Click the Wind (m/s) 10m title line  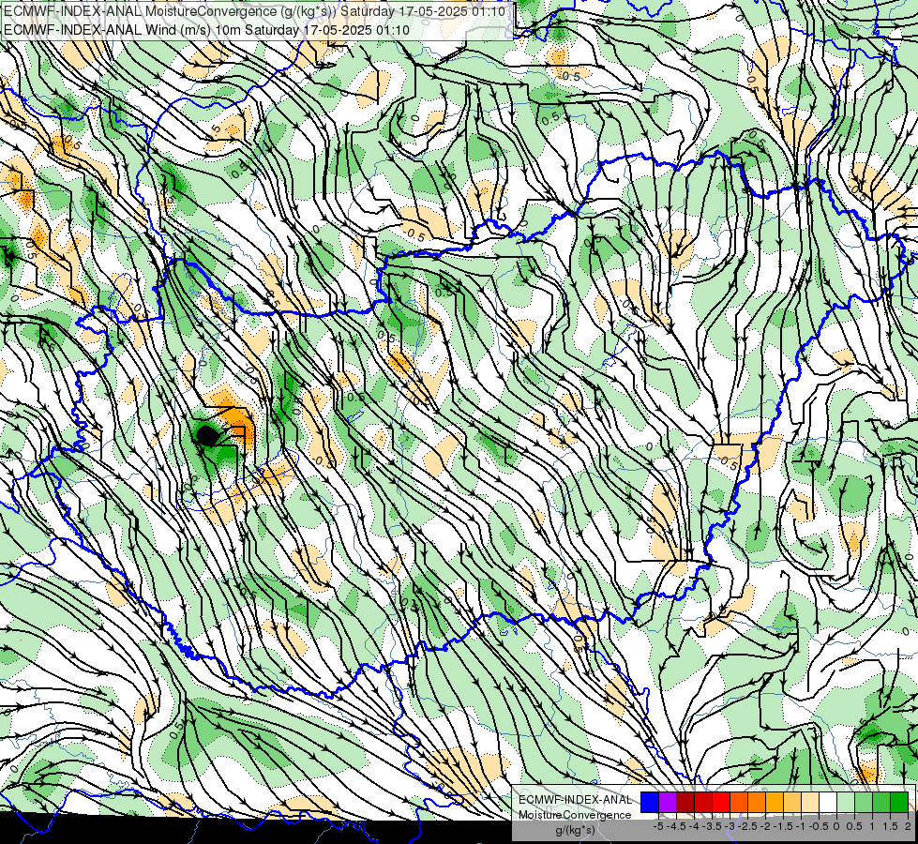206,30
